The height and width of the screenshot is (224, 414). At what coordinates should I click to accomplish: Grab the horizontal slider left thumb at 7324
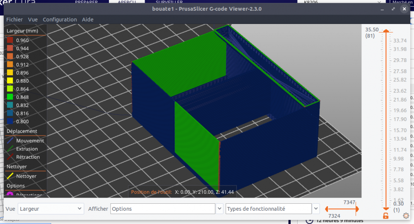327,209
